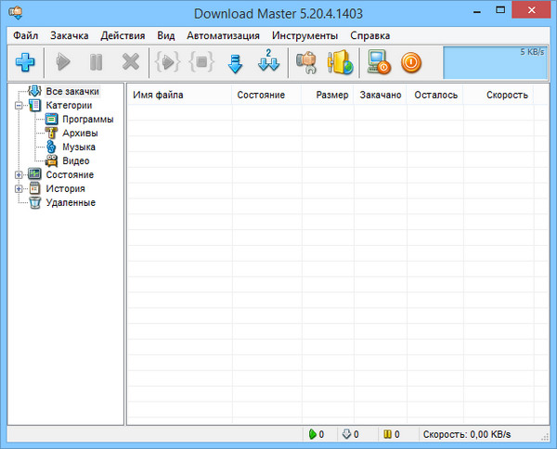Select Удаленные in the sidebar tree

coord(71,202)
